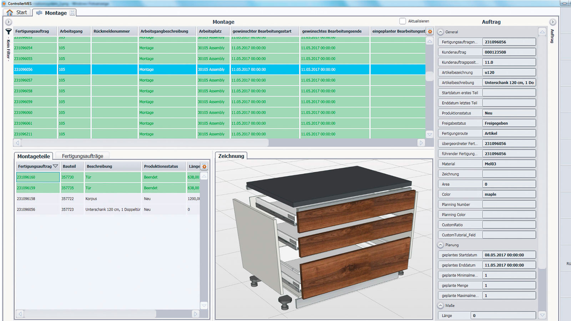Collapse the Maße section
This screenshot has height=321, width=571.
[x=441, y=306]
